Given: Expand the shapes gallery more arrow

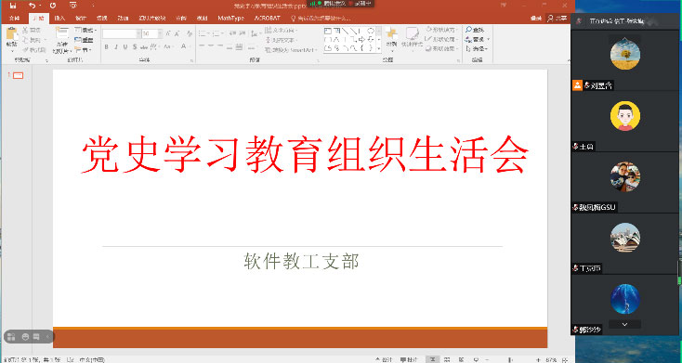Looking at the screenshot, I should (378, 48).
